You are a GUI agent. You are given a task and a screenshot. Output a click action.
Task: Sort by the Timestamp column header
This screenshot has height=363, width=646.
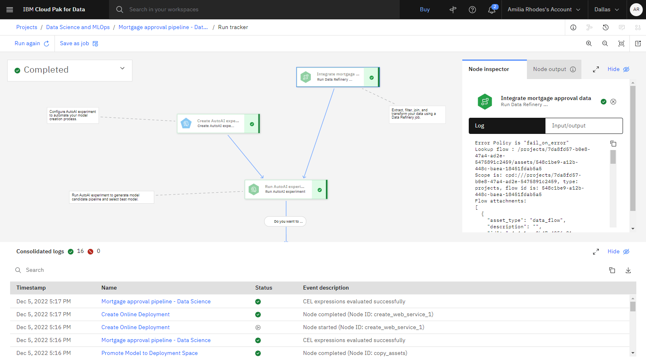coord(31,288)
